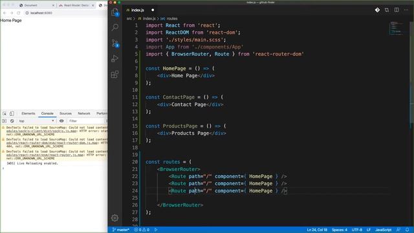Click the 'Home Page' text in browser

[x=11, y=20]
